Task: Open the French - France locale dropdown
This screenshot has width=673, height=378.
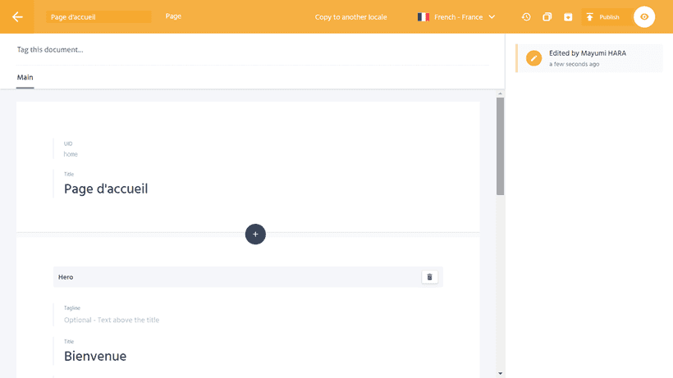Action: [456, 16]
